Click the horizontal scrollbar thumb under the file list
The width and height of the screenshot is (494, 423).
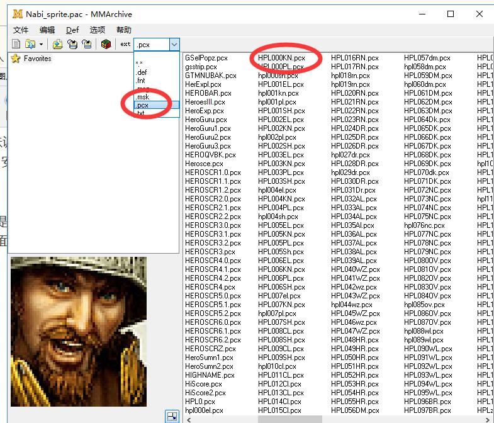tap(290, 419)
